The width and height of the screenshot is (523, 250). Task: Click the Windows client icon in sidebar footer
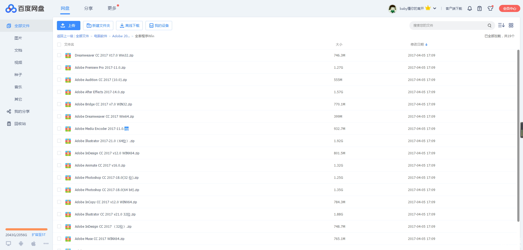[8, 243]
